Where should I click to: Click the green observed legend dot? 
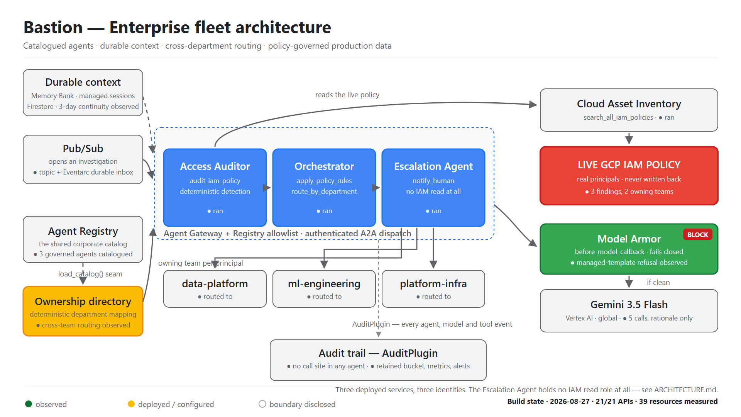(29, 404)
